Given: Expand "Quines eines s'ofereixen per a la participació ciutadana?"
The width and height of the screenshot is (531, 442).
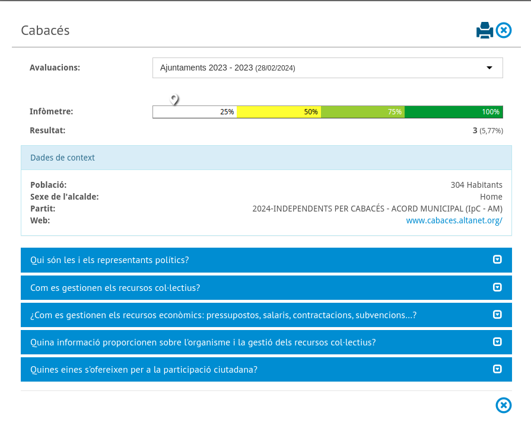Looking at the screenshot, I should coord(144,370).
